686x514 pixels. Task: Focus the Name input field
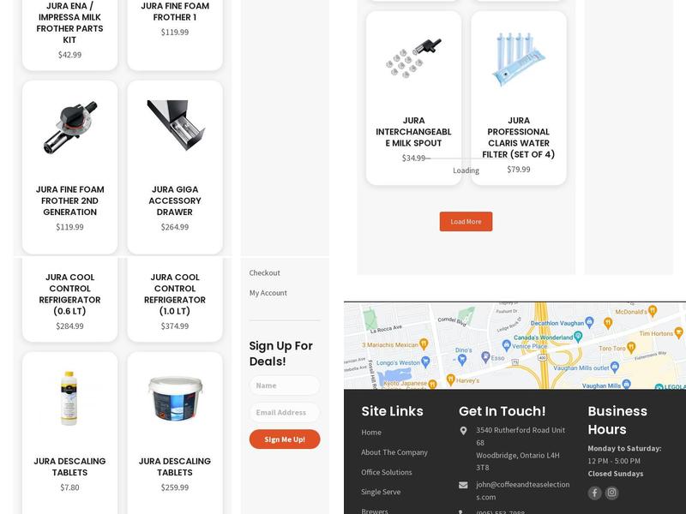pyautogui.click(x=285, y=385)
